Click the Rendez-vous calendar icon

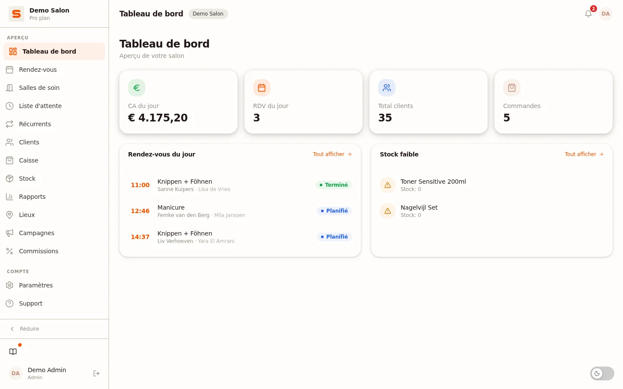10,70
